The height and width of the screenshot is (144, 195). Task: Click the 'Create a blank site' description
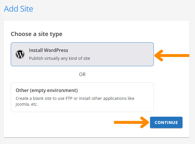point(75,101)
